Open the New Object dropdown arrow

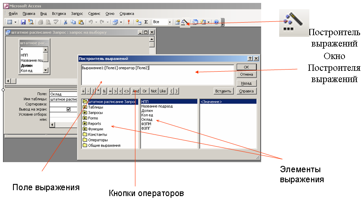pyautogui.click(x=208, y=22)
